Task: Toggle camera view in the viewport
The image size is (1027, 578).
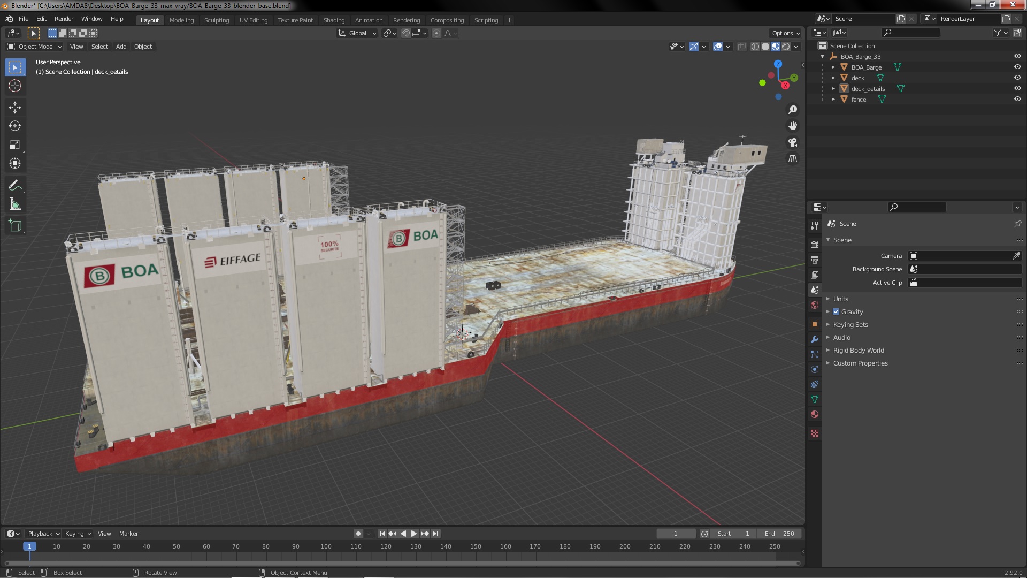Action: 793,142
